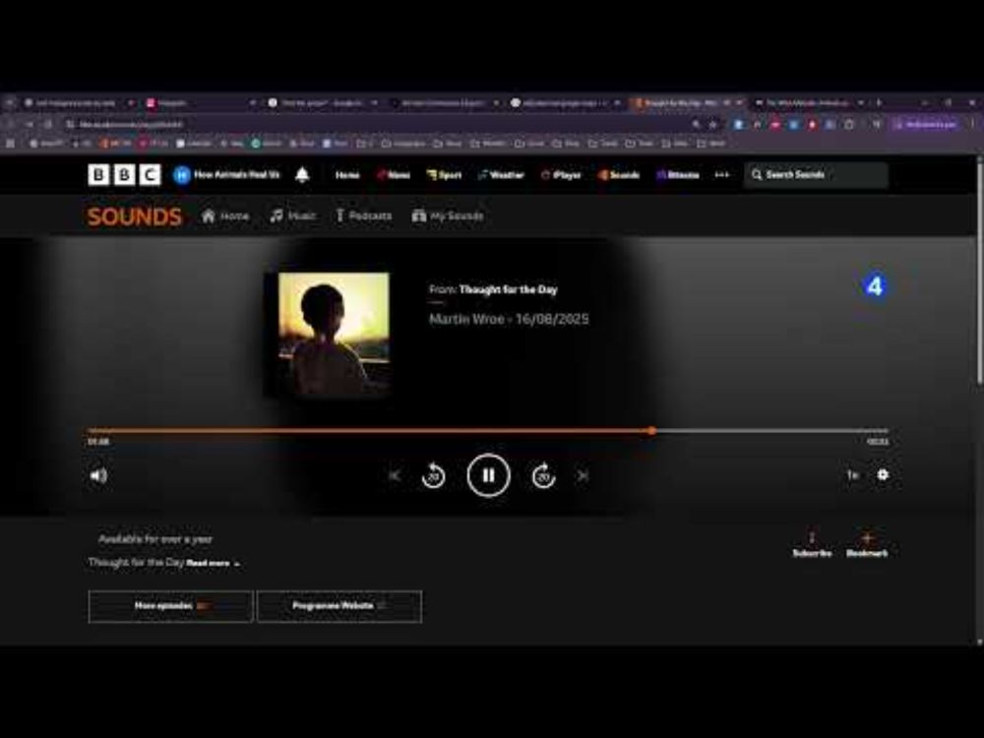Open BBC iPlayer from top navigation
The height and width of the screenshot is (738, 984).
tap(561, 175)
